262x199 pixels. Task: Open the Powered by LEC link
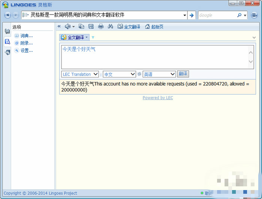[x=158, y=98]
